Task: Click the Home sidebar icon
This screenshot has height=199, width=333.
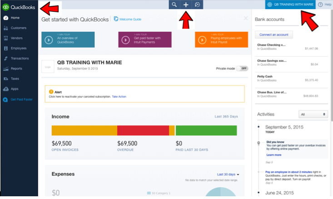Action: point(6,18)
